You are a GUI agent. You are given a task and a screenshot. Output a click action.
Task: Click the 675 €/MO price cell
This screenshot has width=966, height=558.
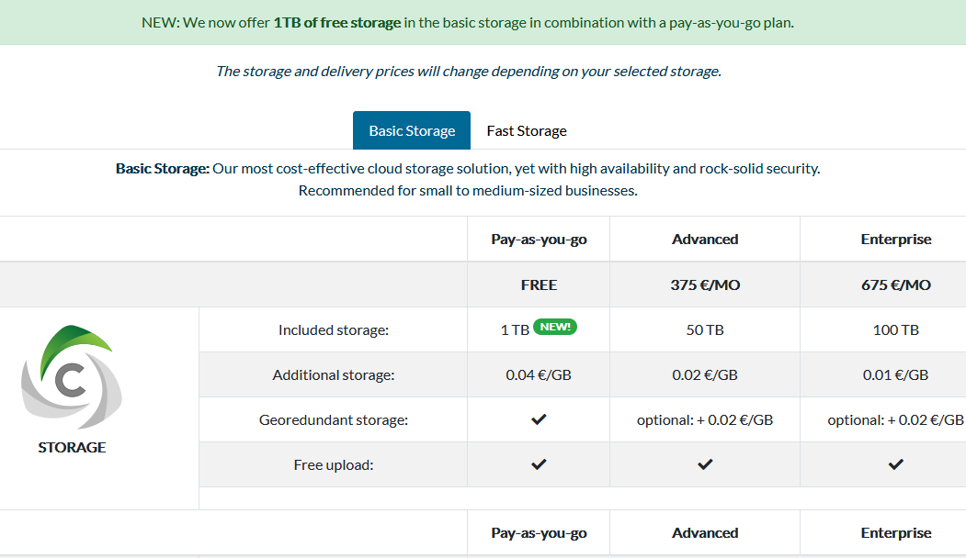(x=896, y=285)
